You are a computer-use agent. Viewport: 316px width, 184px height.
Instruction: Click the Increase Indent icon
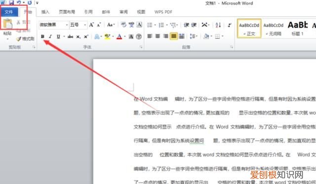[x=194, y=25]
